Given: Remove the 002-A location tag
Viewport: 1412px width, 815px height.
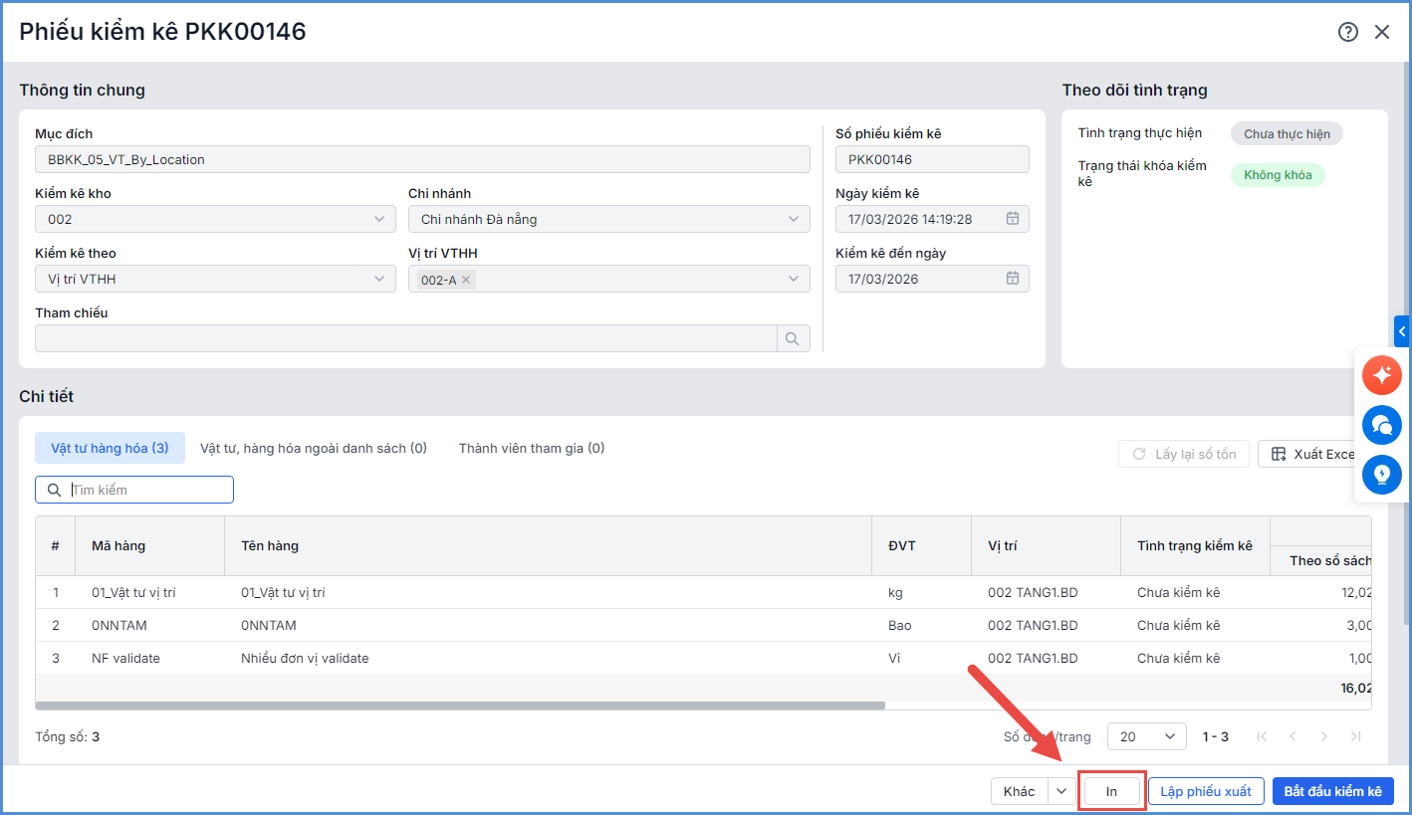Looking at the screenshot, I should 466,280.
